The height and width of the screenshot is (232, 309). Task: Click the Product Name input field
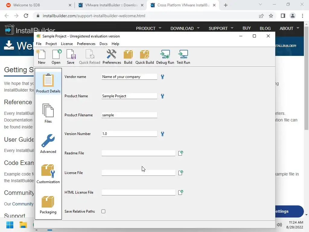(129, 96)
